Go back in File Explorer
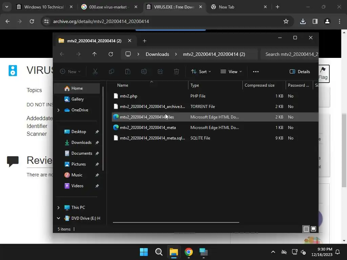This screenshot has height=260, width=347. click(x=62, y=54)
